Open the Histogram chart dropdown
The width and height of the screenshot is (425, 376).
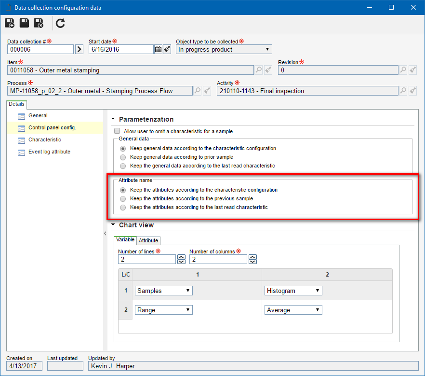(293, 291)
